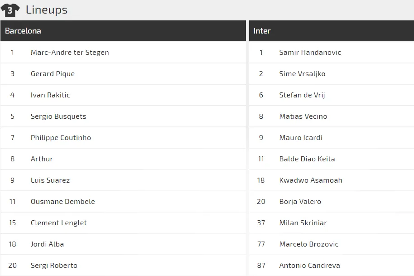This screenshot has width=414, height=276.
Task: Open Luis Suarez player profile
Action: click(x=50, y=180)
